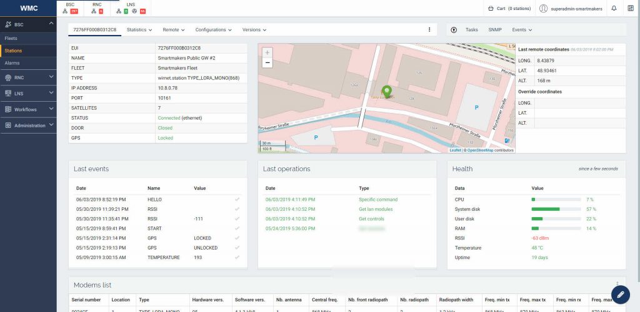Select the 7276FF000B0312C8 tab

[x=95, y=30]
